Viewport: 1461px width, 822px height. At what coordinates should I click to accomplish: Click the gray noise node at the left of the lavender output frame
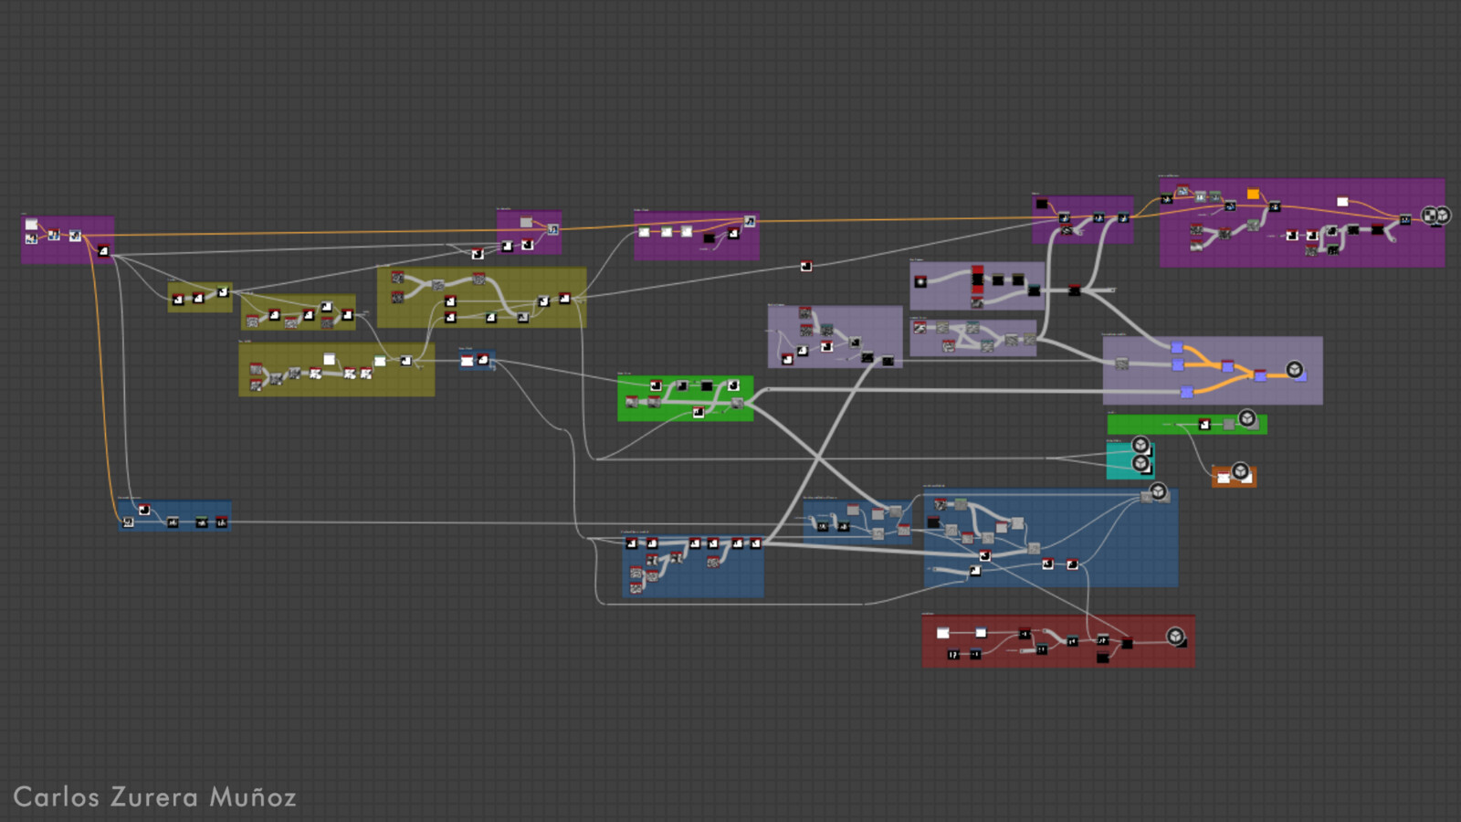pyautogui.click(x=1122, y=364)
